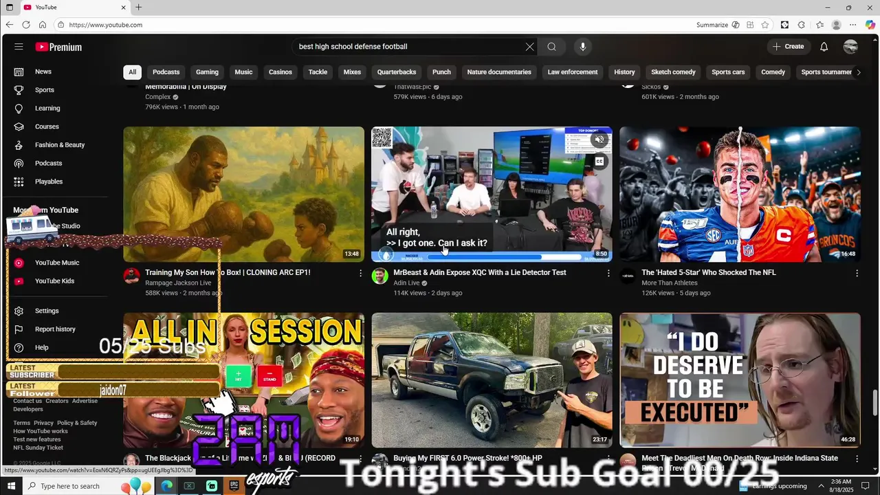Open the Privacy footer link
The height and width of the screenshot is (495, 880).
click(43, 423)
